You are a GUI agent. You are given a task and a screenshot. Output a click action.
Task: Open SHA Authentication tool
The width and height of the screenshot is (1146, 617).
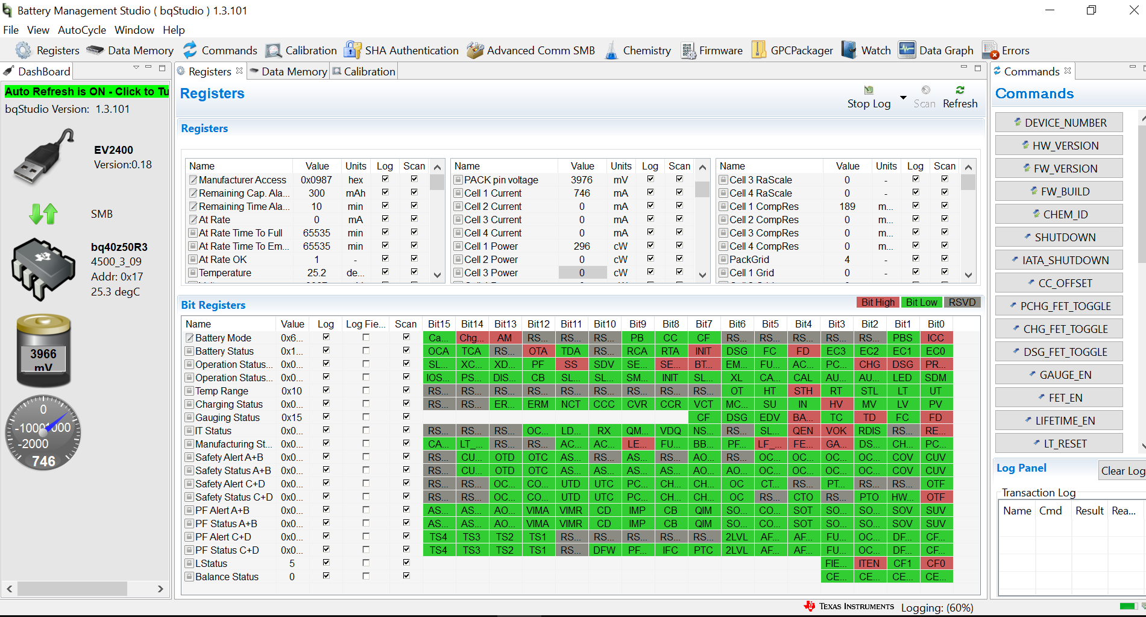coord(401,51)
